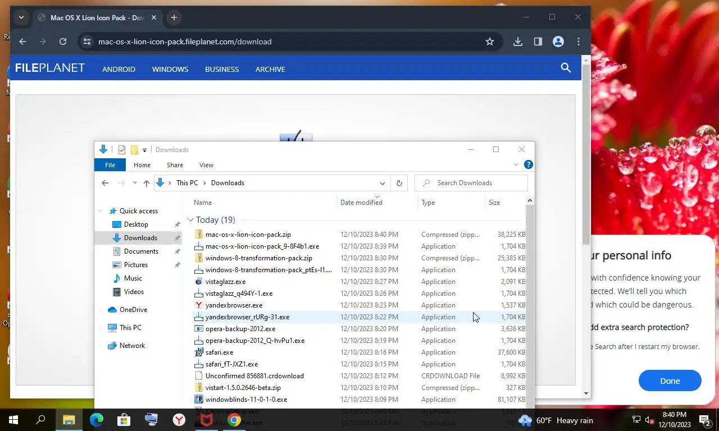Sort files by Size column
The height and width of the screenshot is (431, 719).
[494, 203]
